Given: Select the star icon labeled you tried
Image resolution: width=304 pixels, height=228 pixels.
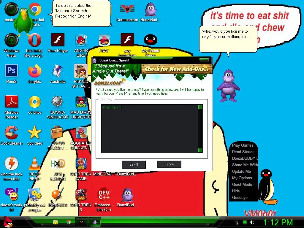Looking at the screenshot, I should (x=34, y=133).
